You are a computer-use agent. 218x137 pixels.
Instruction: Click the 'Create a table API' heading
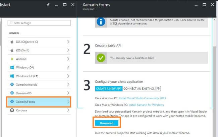[x=108, y=46]
